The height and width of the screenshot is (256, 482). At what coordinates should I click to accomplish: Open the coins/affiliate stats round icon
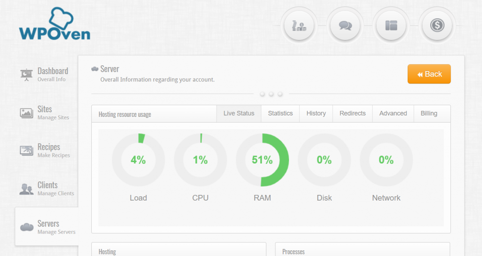[299, 25]
